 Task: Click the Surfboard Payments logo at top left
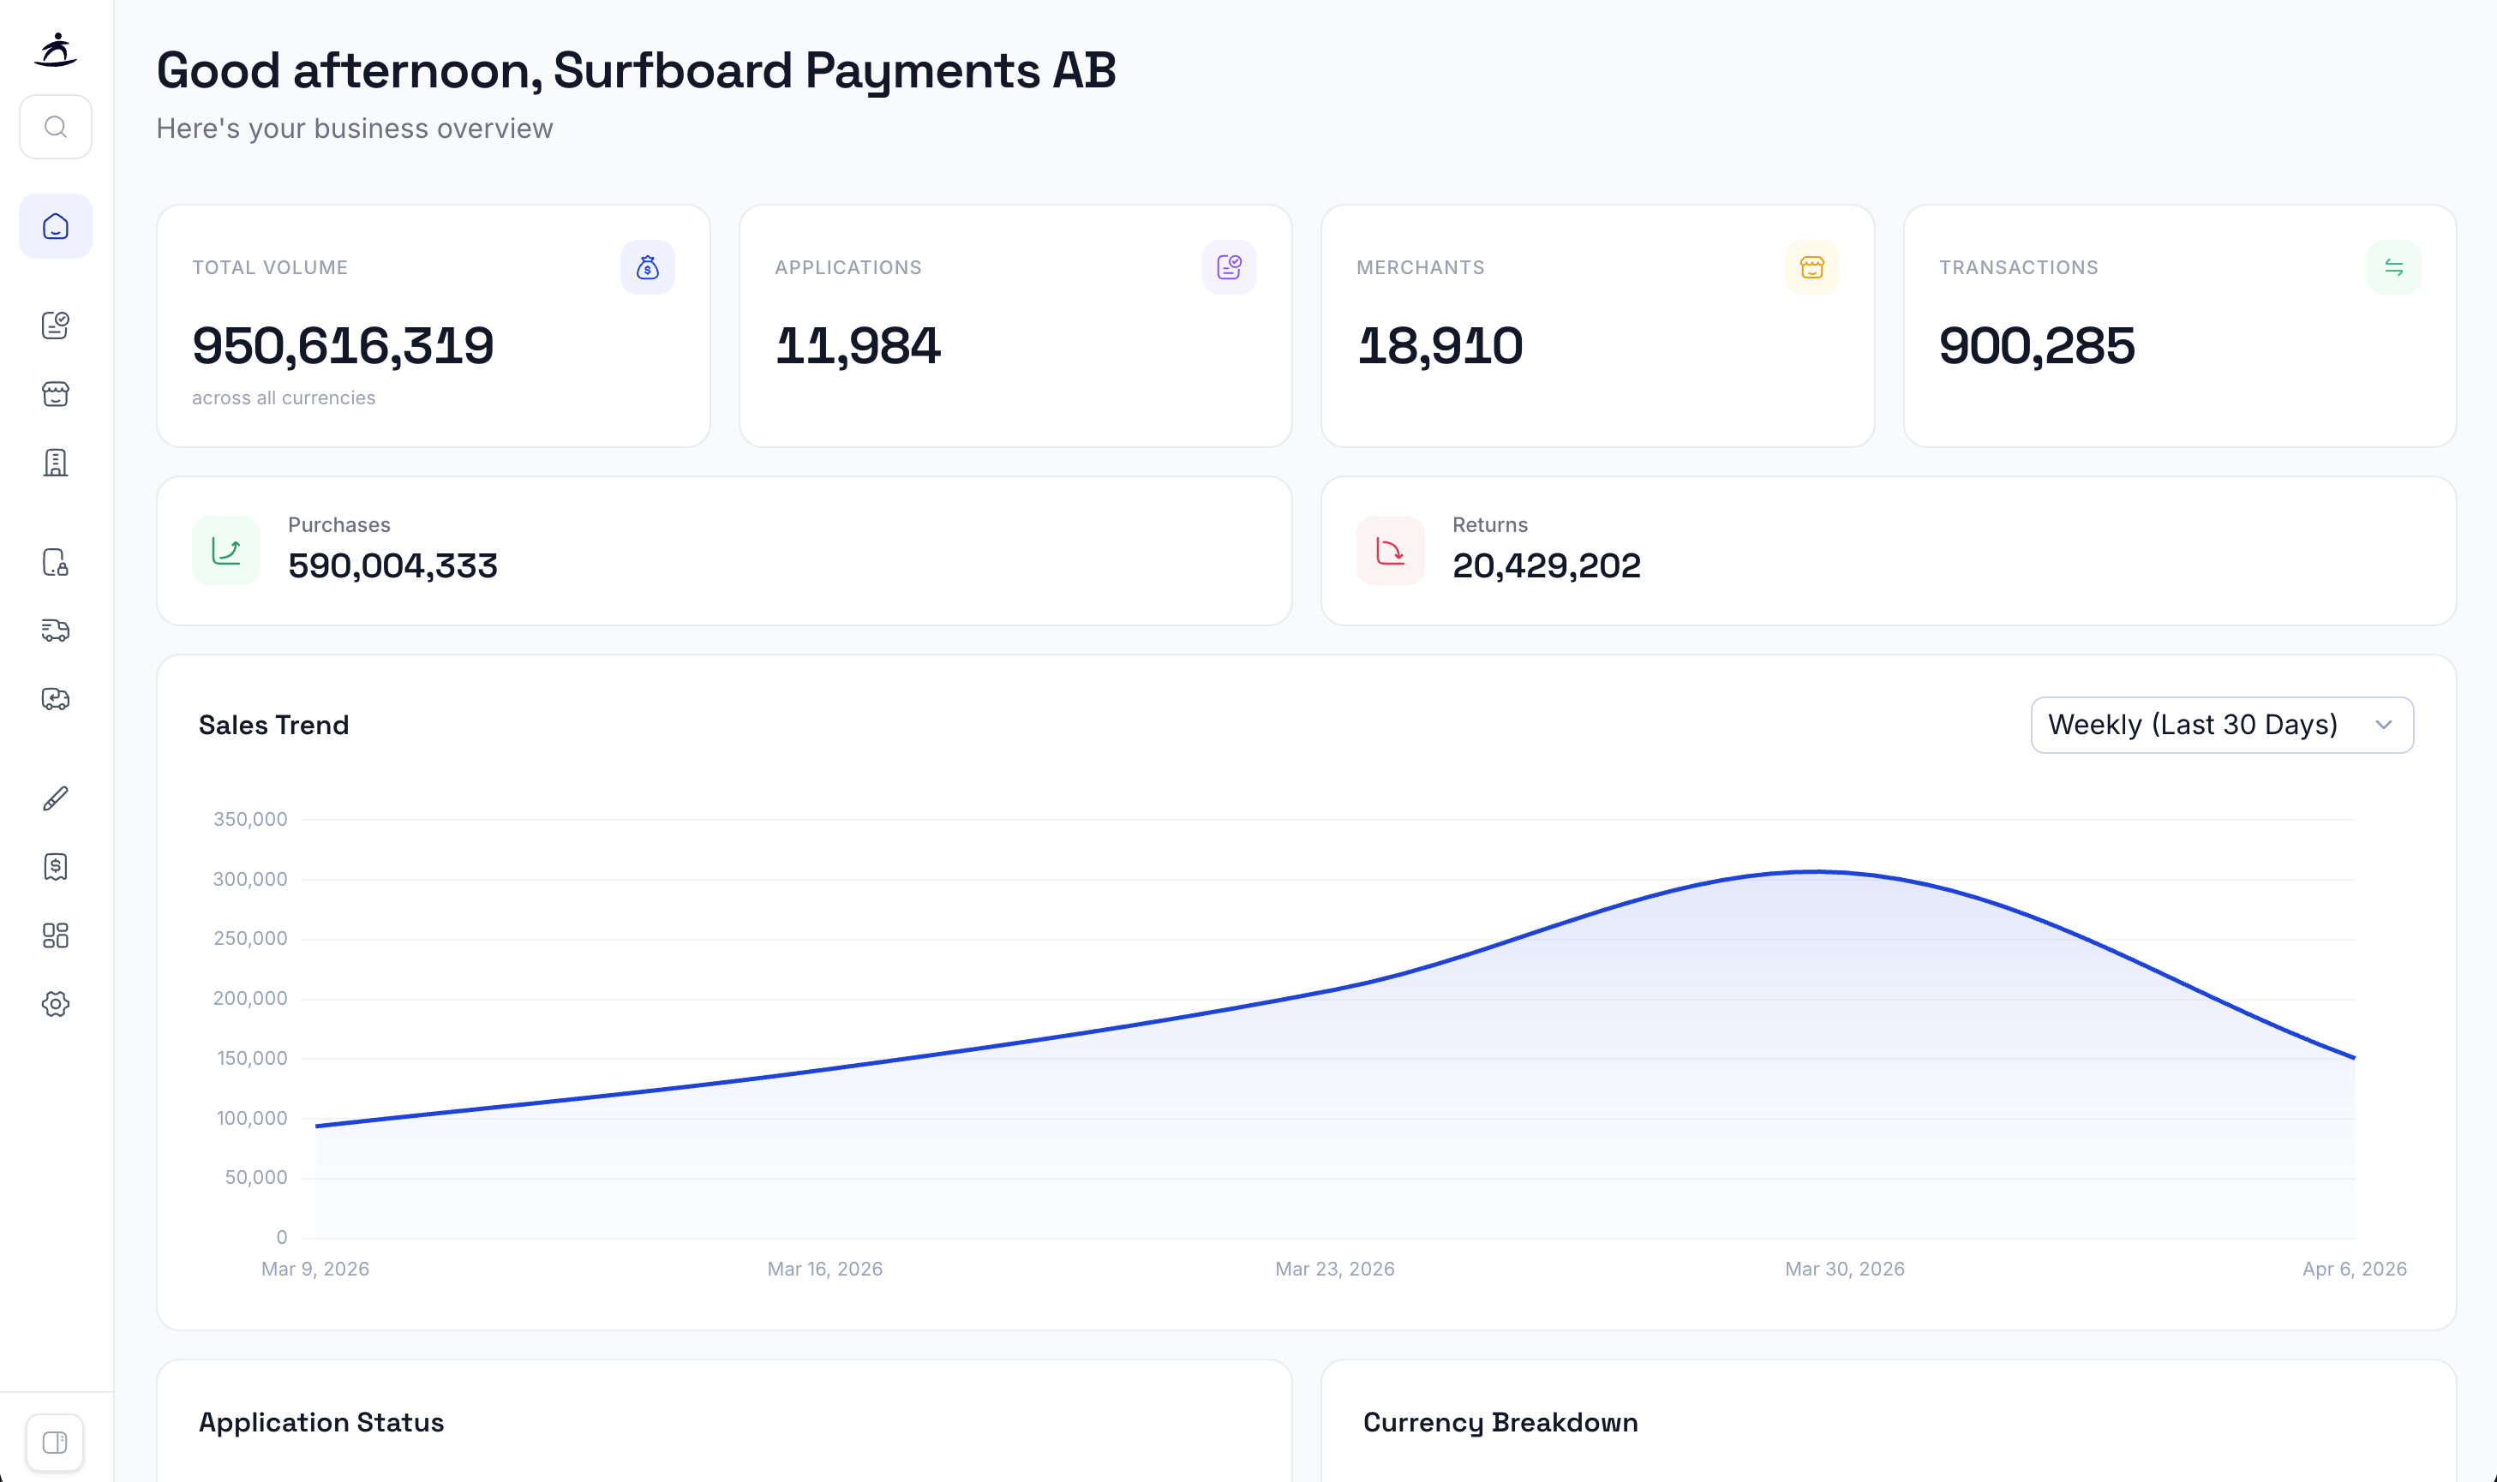(x=56, y=51)
